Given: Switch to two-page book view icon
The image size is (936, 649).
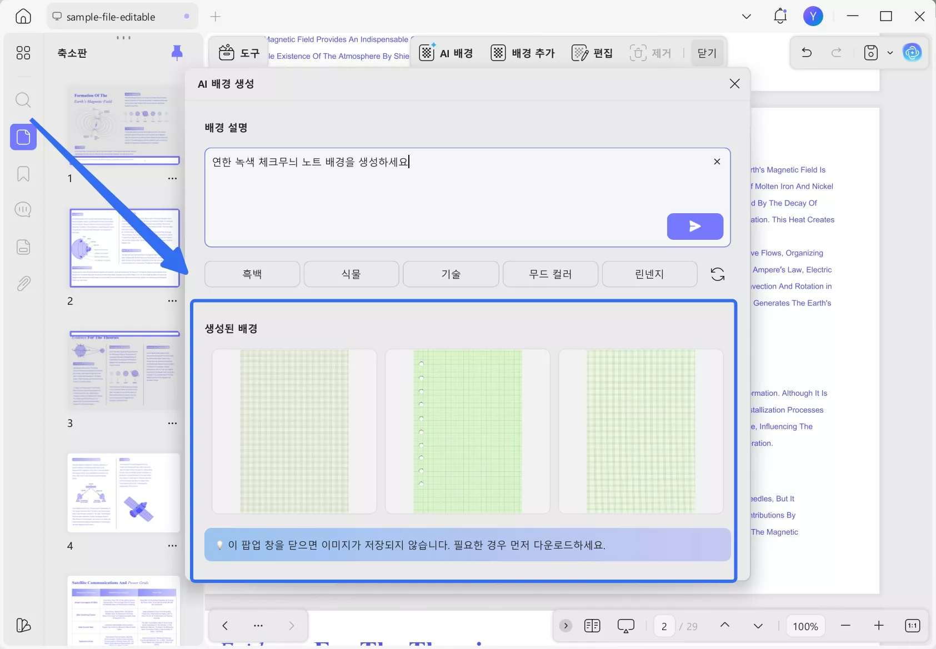Looking at the screenshot, I should pos(592,626).
